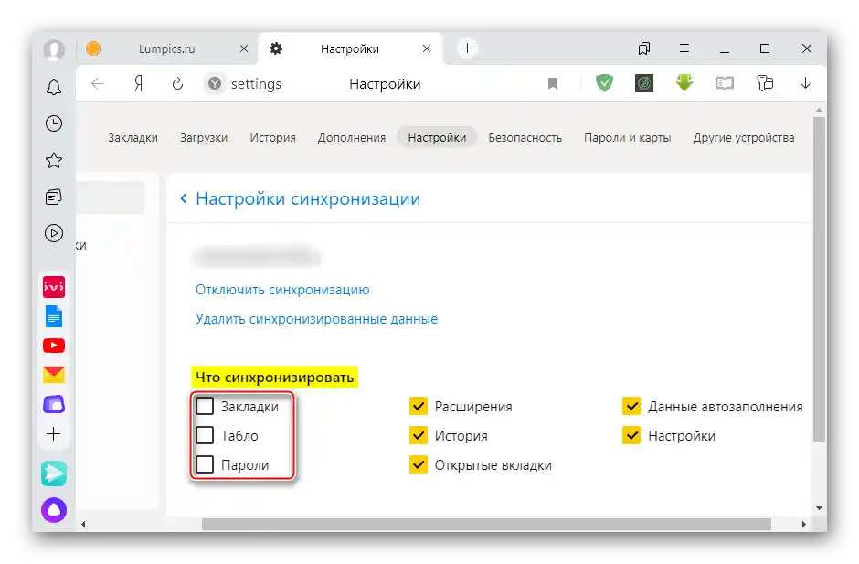Open the Другие устройства tab
The width and height of the screenshot is (859, 564).
pos(744,138)
